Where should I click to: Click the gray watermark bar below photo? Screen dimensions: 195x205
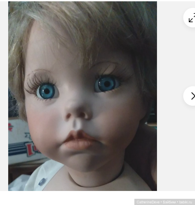pos(165,202)
